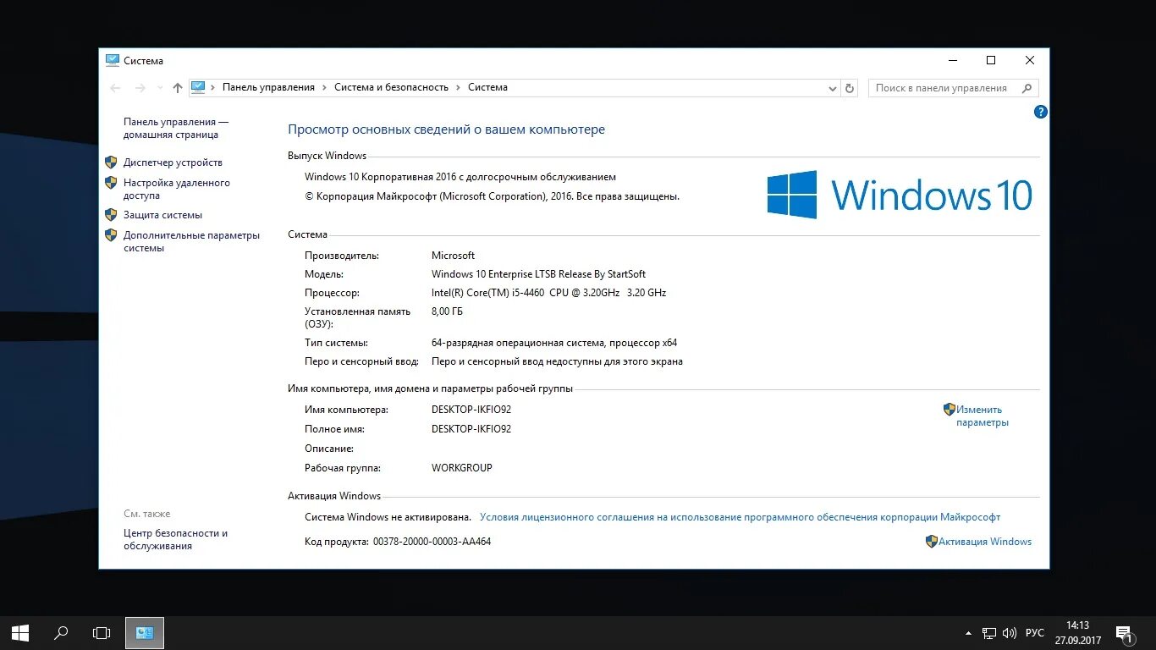
Task: Select Система breadcrumb item
Action: 487,87
